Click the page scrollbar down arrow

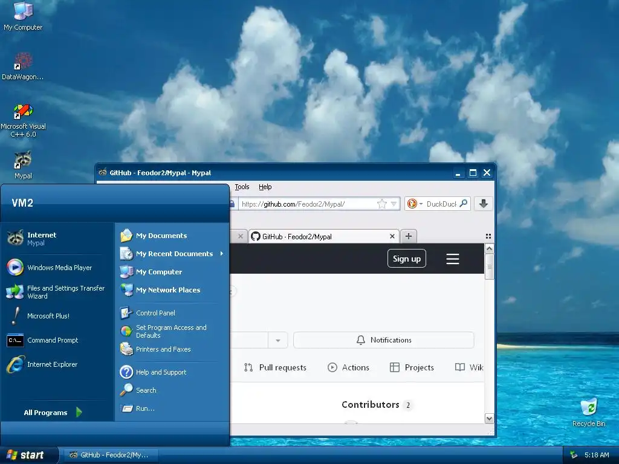[x=489, y=419]
